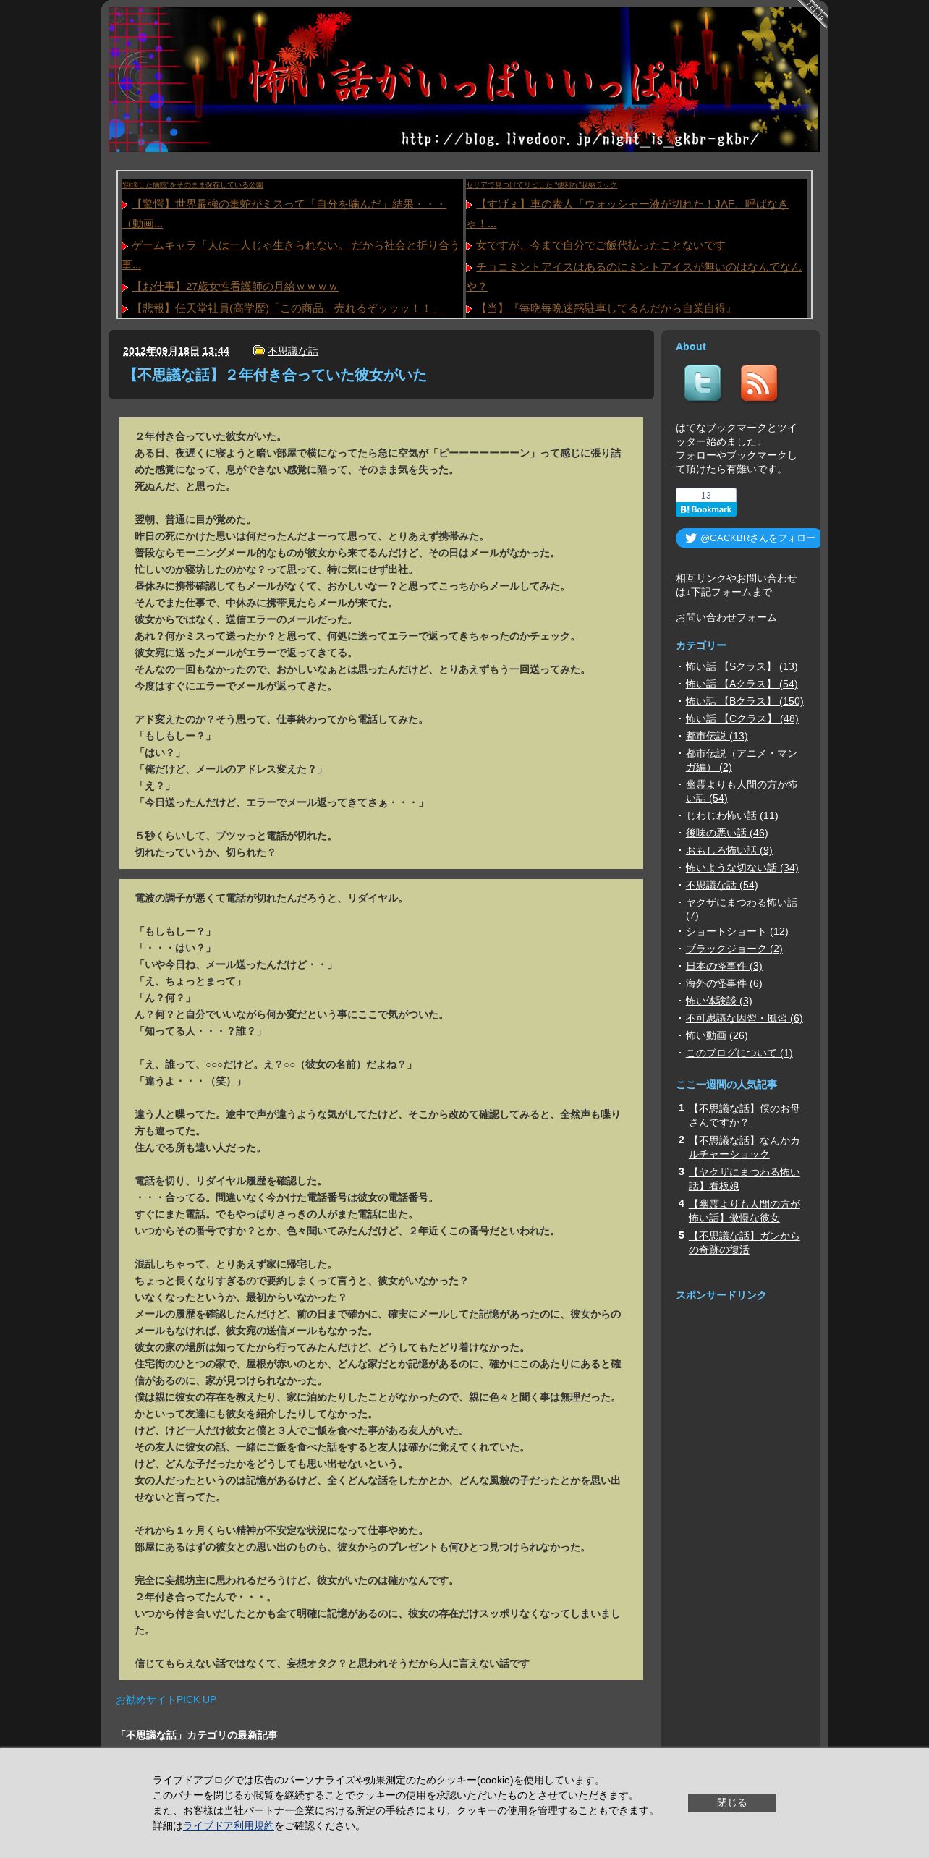Screen dimensions: 929x1858
Task: Open 怖い体験談 (3) category
Action: click(x=719, y=1001)
